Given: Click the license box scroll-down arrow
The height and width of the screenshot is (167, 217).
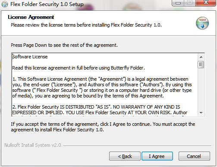Looking at the screenshot, I should pos(201,113).
